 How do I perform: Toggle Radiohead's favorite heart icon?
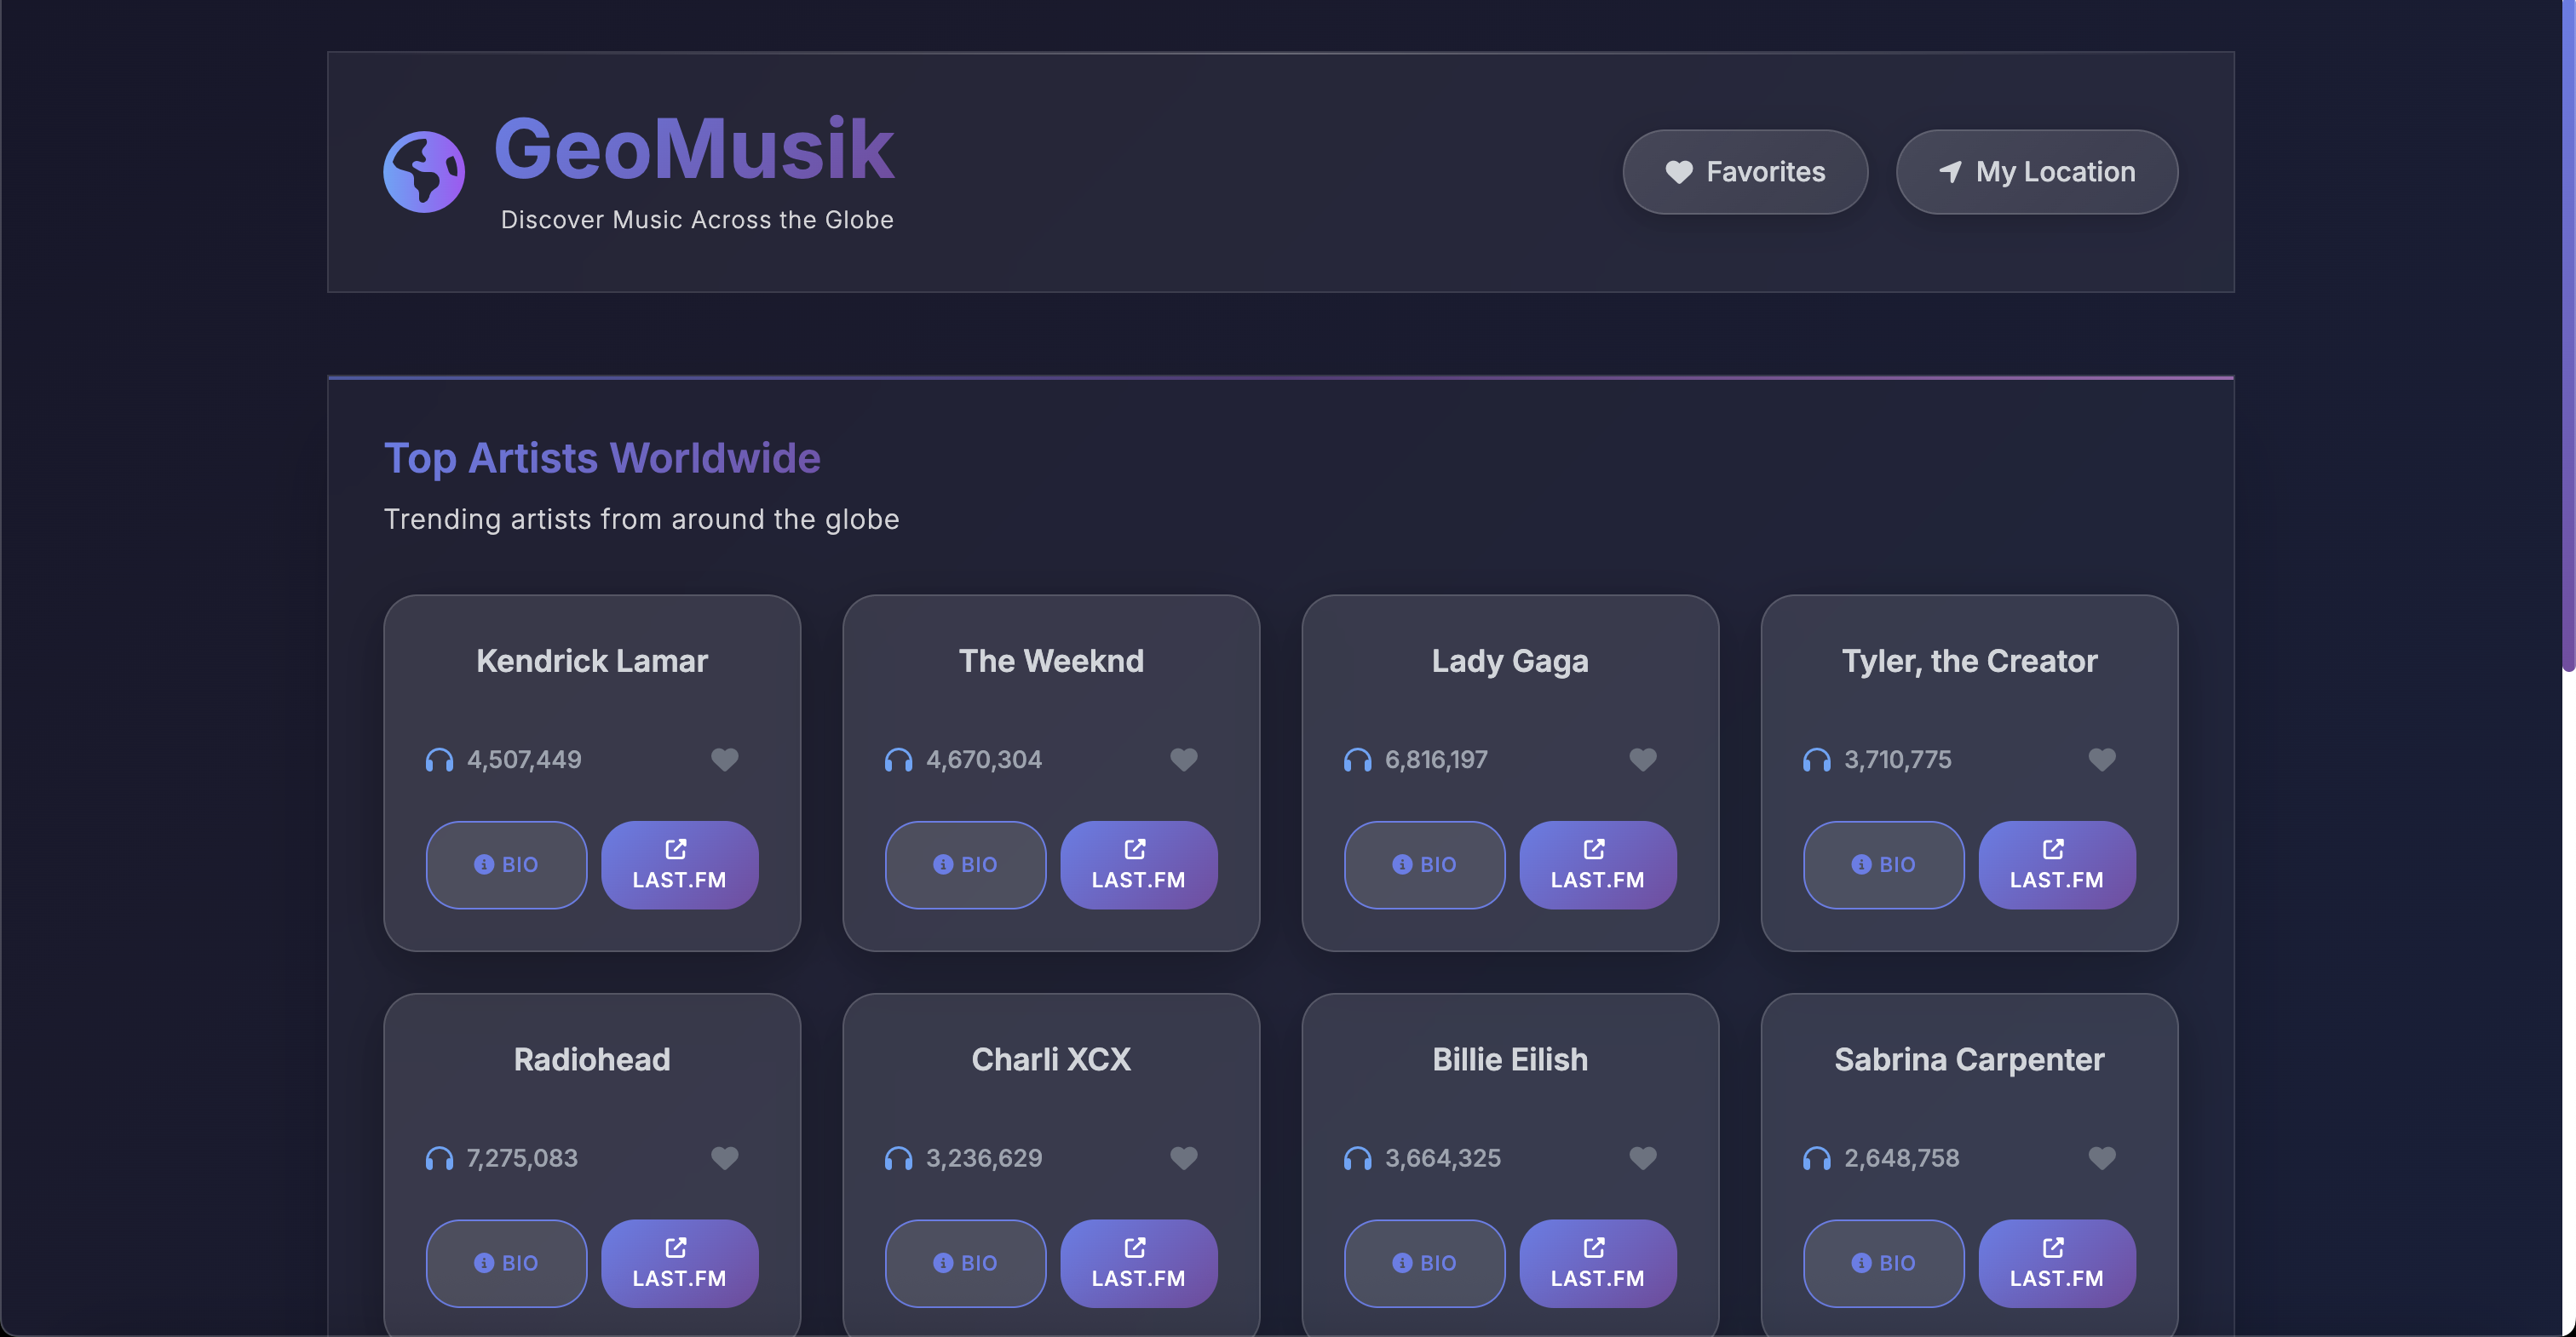tap(724, 1157)
